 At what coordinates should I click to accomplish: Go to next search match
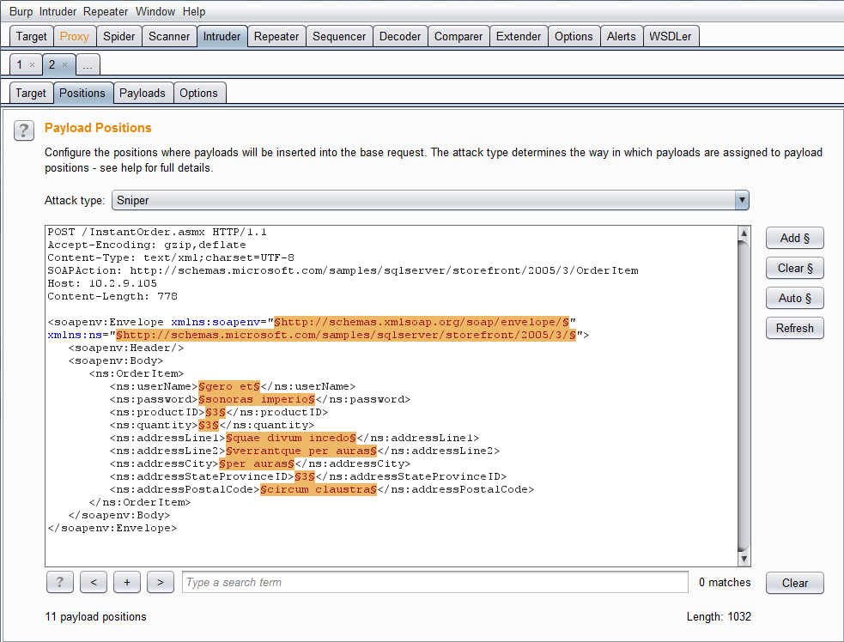coord(161,582)
